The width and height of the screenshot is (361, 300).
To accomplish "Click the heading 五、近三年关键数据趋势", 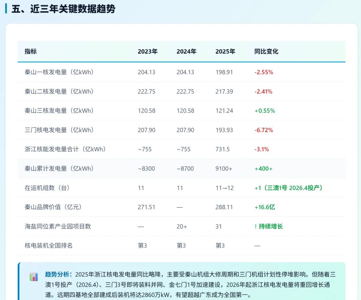I will [63, 9].
